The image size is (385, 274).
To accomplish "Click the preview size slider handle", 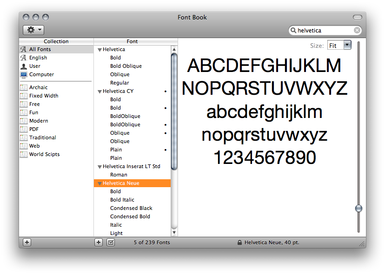I will [x=358, y=209].
